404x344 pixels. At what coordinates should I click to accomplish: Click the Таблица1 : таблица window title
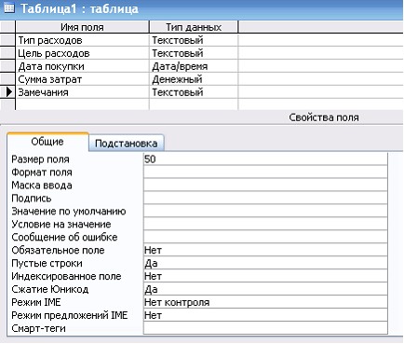79,8
